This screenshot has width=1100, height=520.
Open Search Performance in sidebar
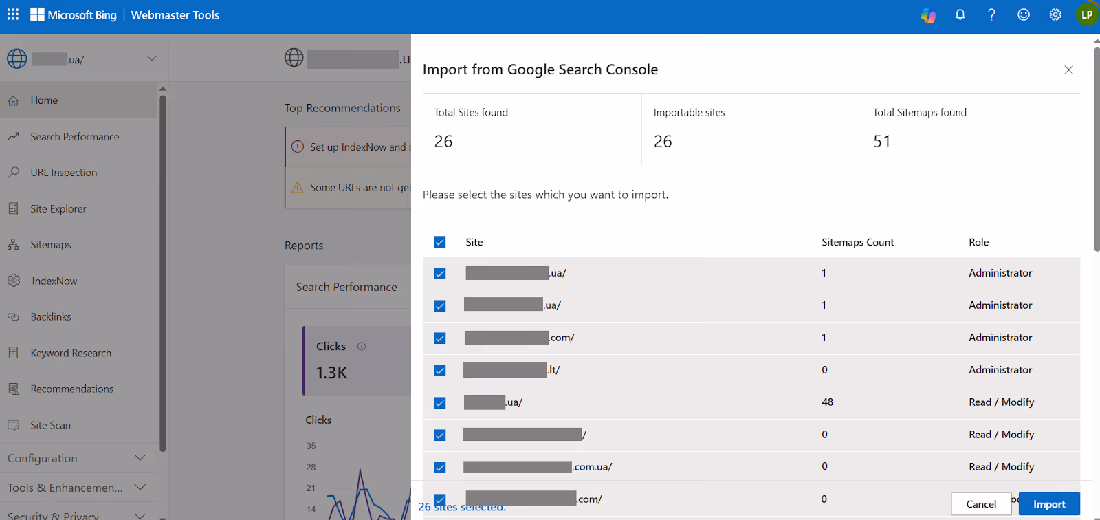(x=79, y=136)
